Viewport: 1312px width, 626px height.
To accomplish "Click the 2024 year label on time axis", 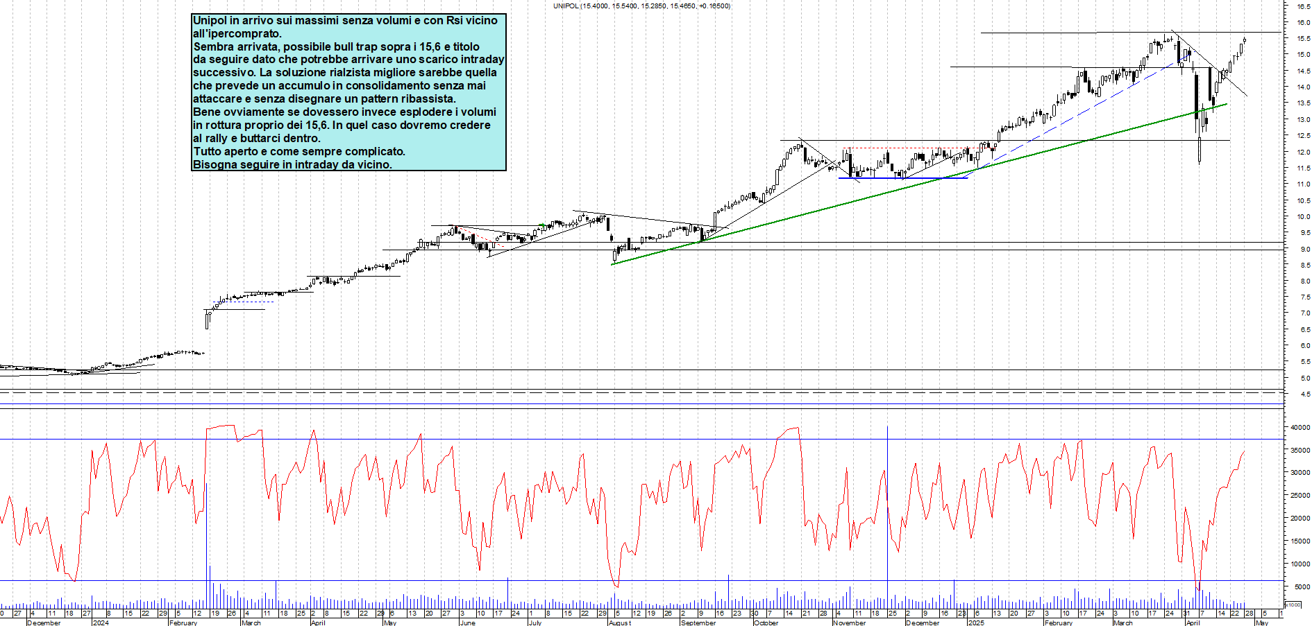I will click(x=101, y=623).
